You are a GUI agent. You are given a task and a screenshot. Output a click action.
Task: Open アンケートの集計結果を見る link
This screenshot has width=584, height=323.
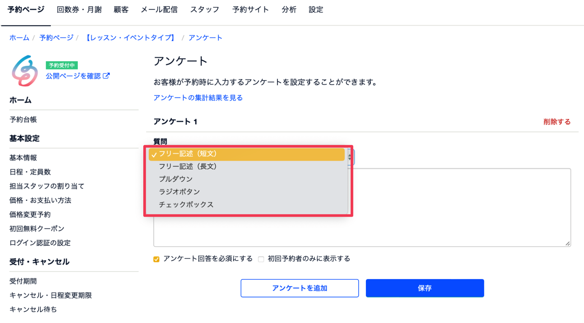198,98
